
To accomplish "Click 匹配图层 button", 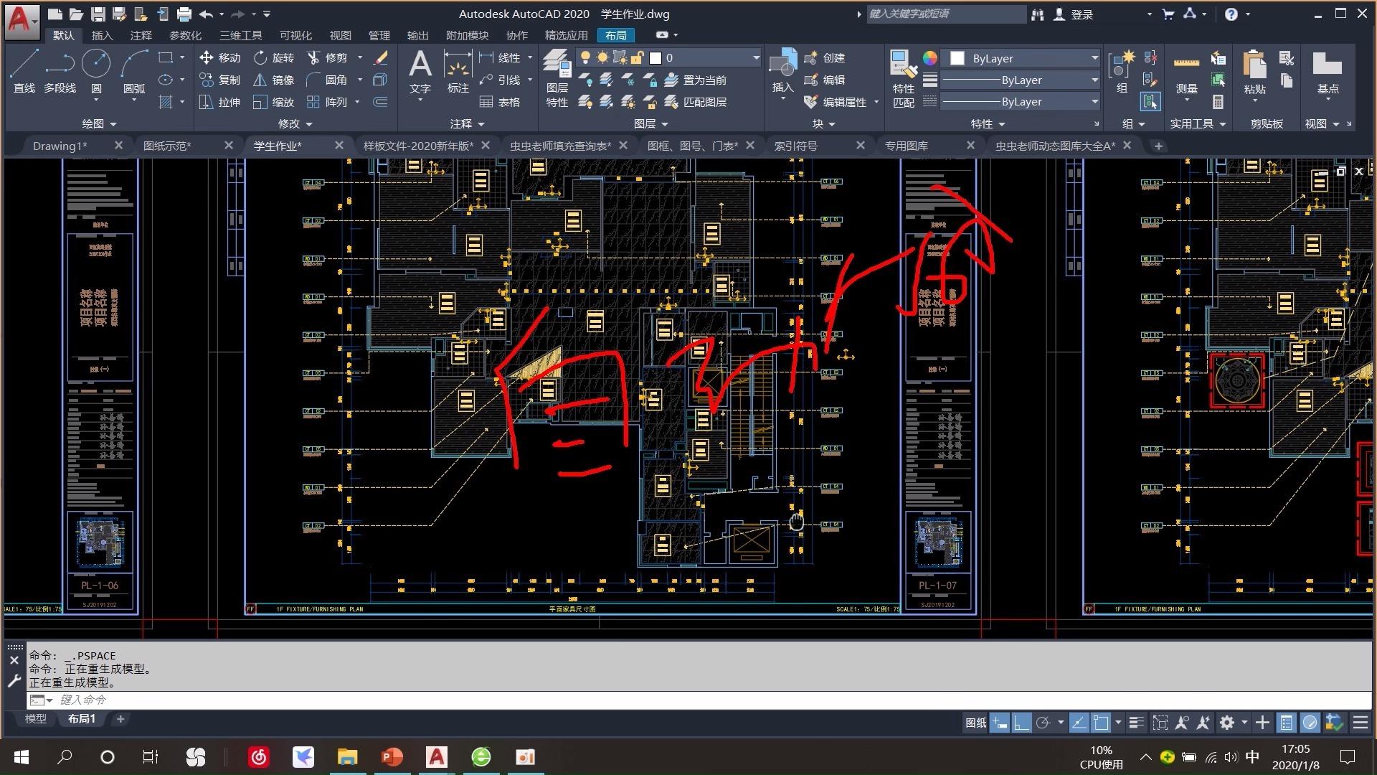I will point(696,102).
